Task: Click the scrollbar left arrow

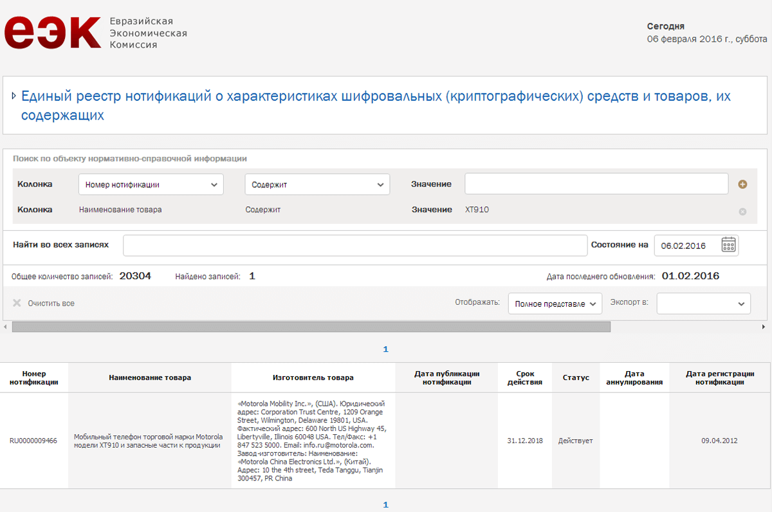Action: tap(6, 327)
